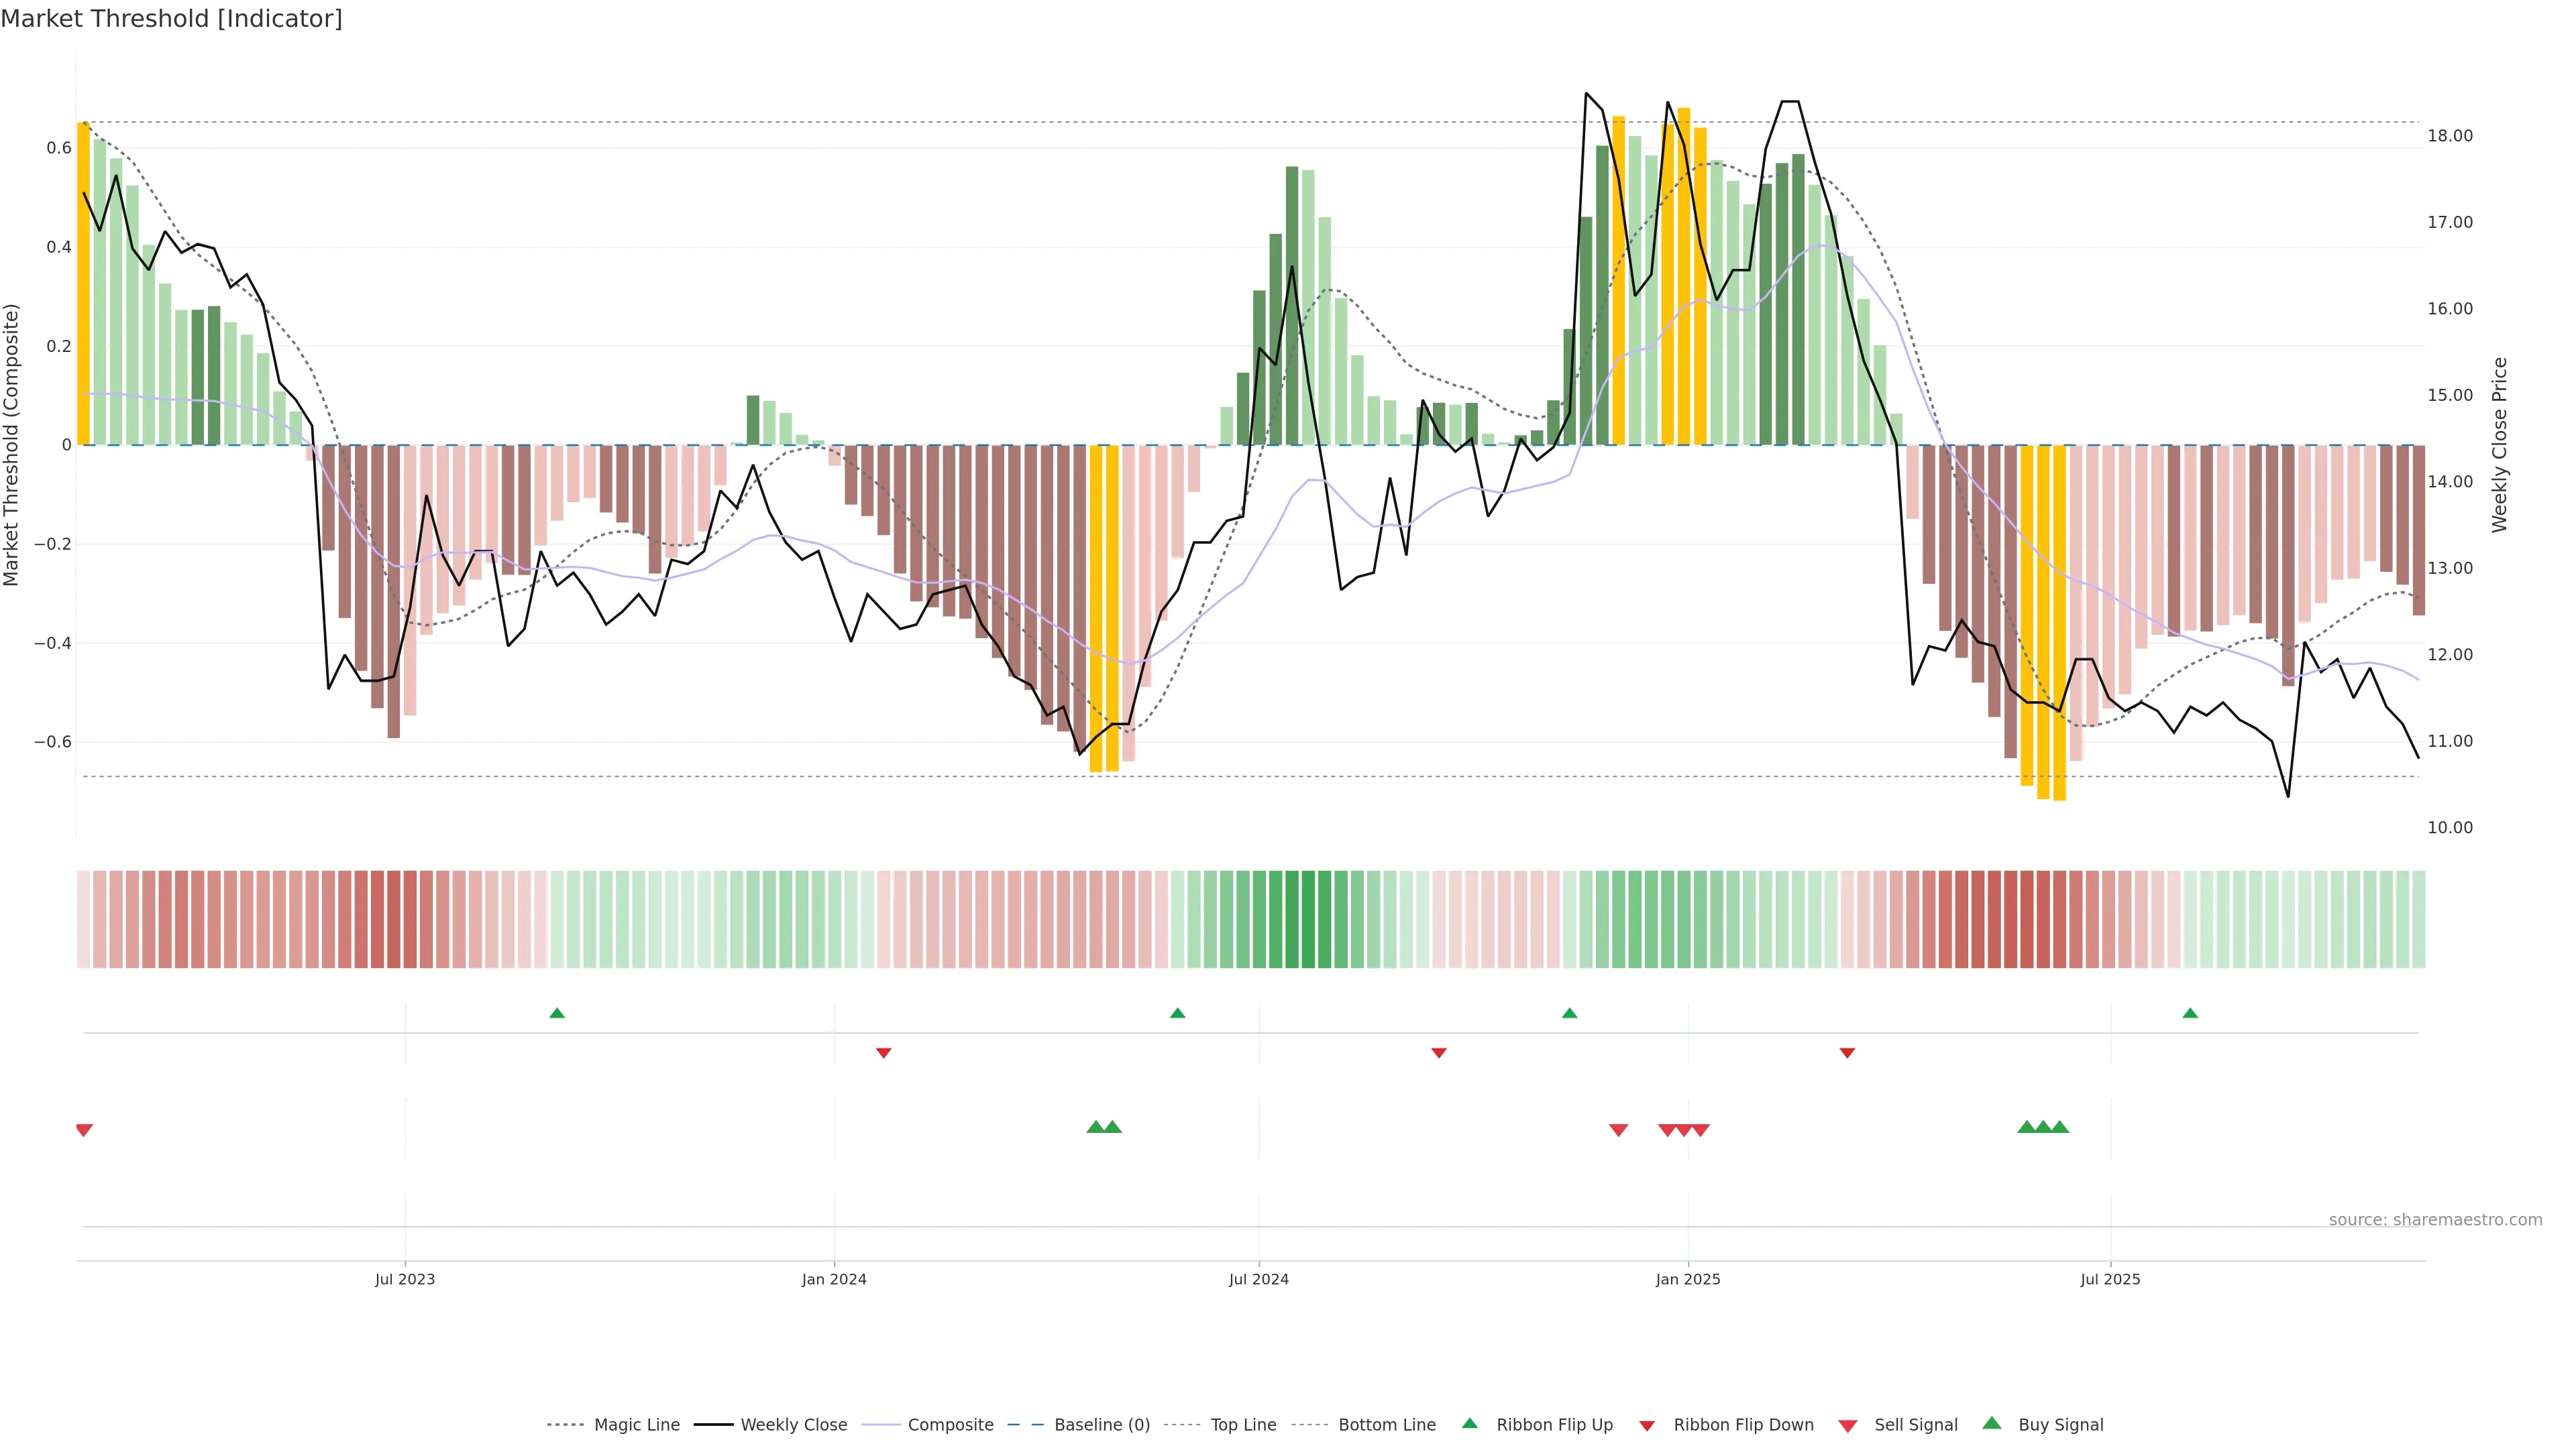The image size is (2576, 1448).
Task: Click the ribbon flip down marker after Jan 2025
Action: [1847, 1053]
